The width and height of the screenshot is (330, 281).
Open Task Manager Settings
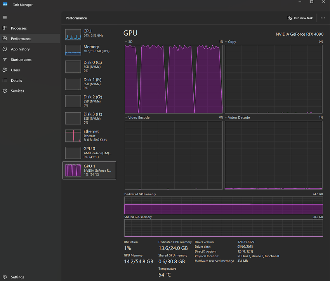pyautogui.click(x=17, y=277)
